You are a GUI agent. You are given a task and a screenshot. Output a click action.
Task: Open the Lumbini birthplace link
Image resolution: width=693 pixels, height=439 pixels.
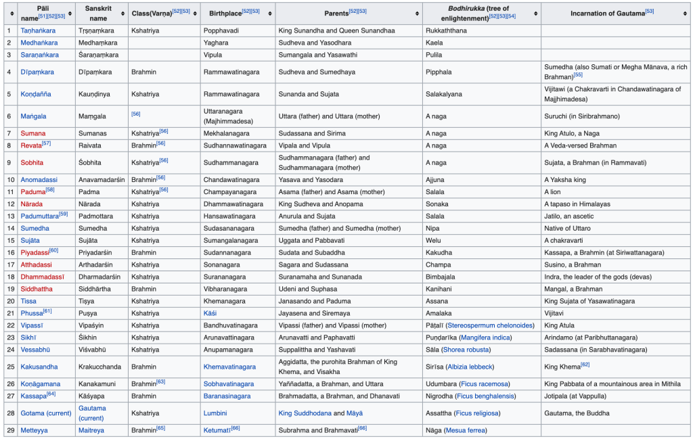(x=215, y=413)
